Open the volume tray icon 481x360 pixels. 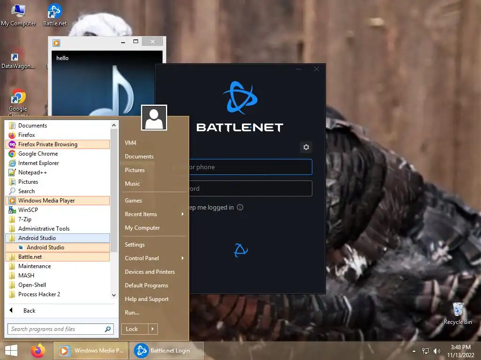[x=437, y=351]
